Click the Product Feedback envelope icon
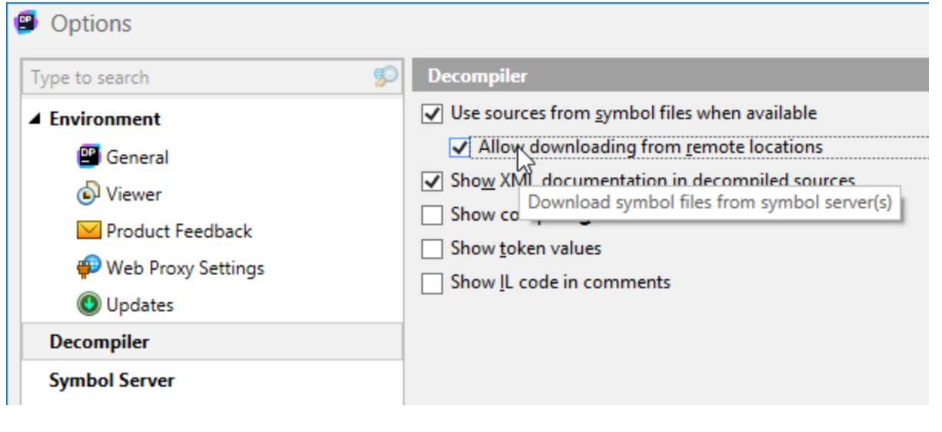942x432 pixels. [x=89, y=231]
